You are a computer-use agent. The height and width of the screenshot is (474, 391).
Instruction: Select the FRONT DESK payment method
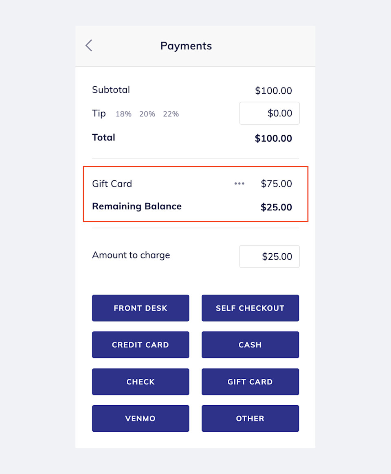pos(141,308)
